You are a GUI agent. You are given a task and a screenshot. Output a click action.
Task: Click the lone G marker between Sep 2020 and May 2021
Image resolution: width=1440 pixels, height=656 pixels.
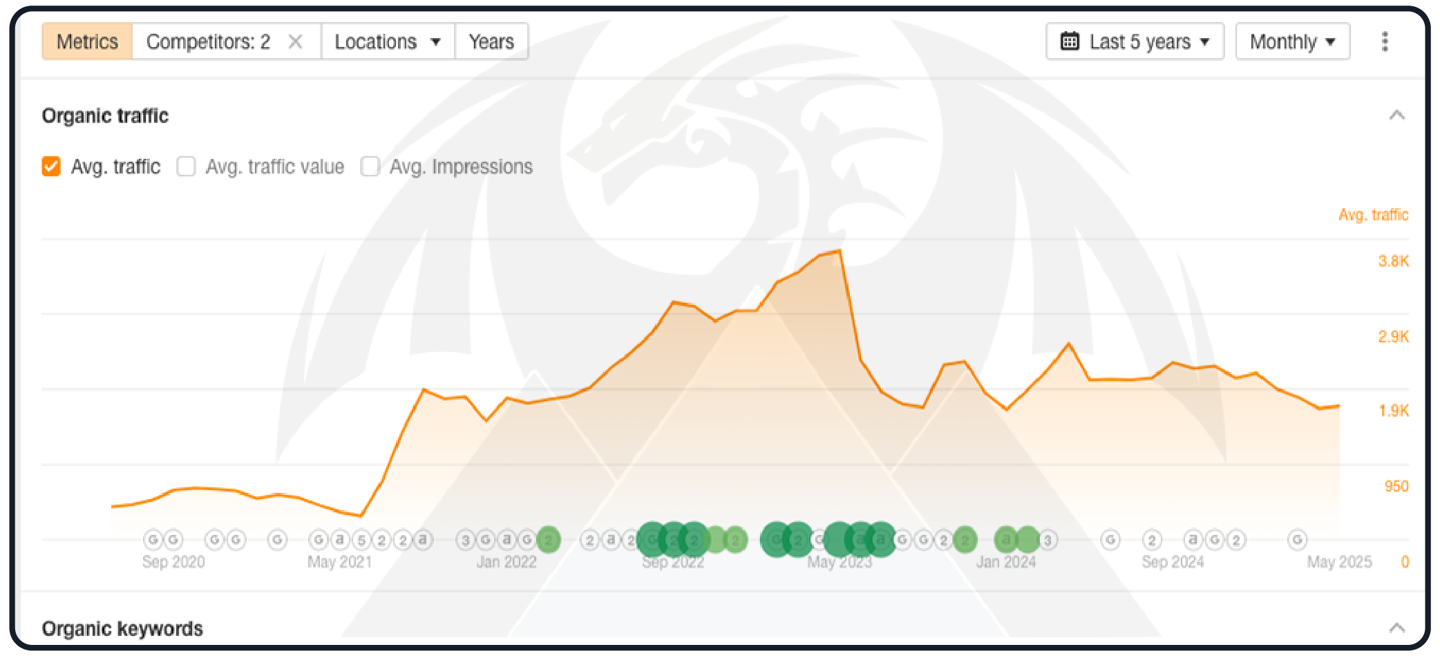(277, 539)
